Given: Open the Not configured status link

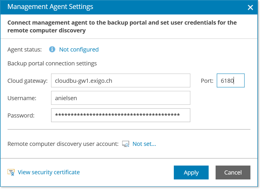Looking at the screenshot, I should point(79,49).
